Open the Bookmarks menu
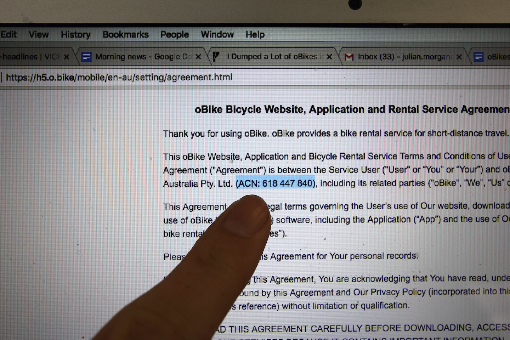510x340 pixels. pyautogui.click(x=126, y=34)
